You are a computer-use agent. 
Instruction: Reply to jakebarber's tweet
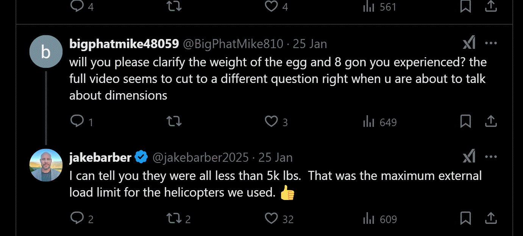pyautogui.click(x=77, y=218)
